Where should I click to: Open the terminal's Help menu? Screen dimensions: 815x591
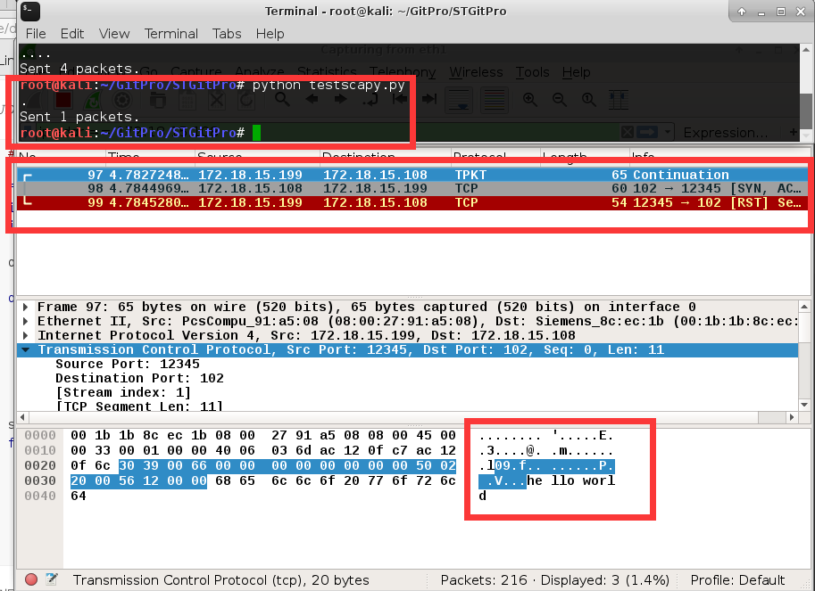pos(270,34)
